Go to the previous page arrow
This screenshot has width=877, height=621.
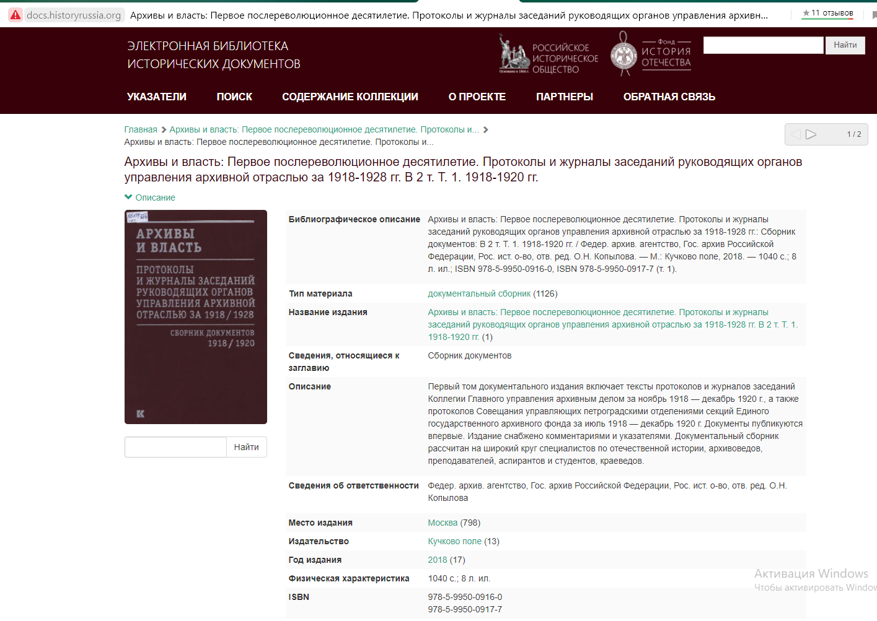(796, 134)
